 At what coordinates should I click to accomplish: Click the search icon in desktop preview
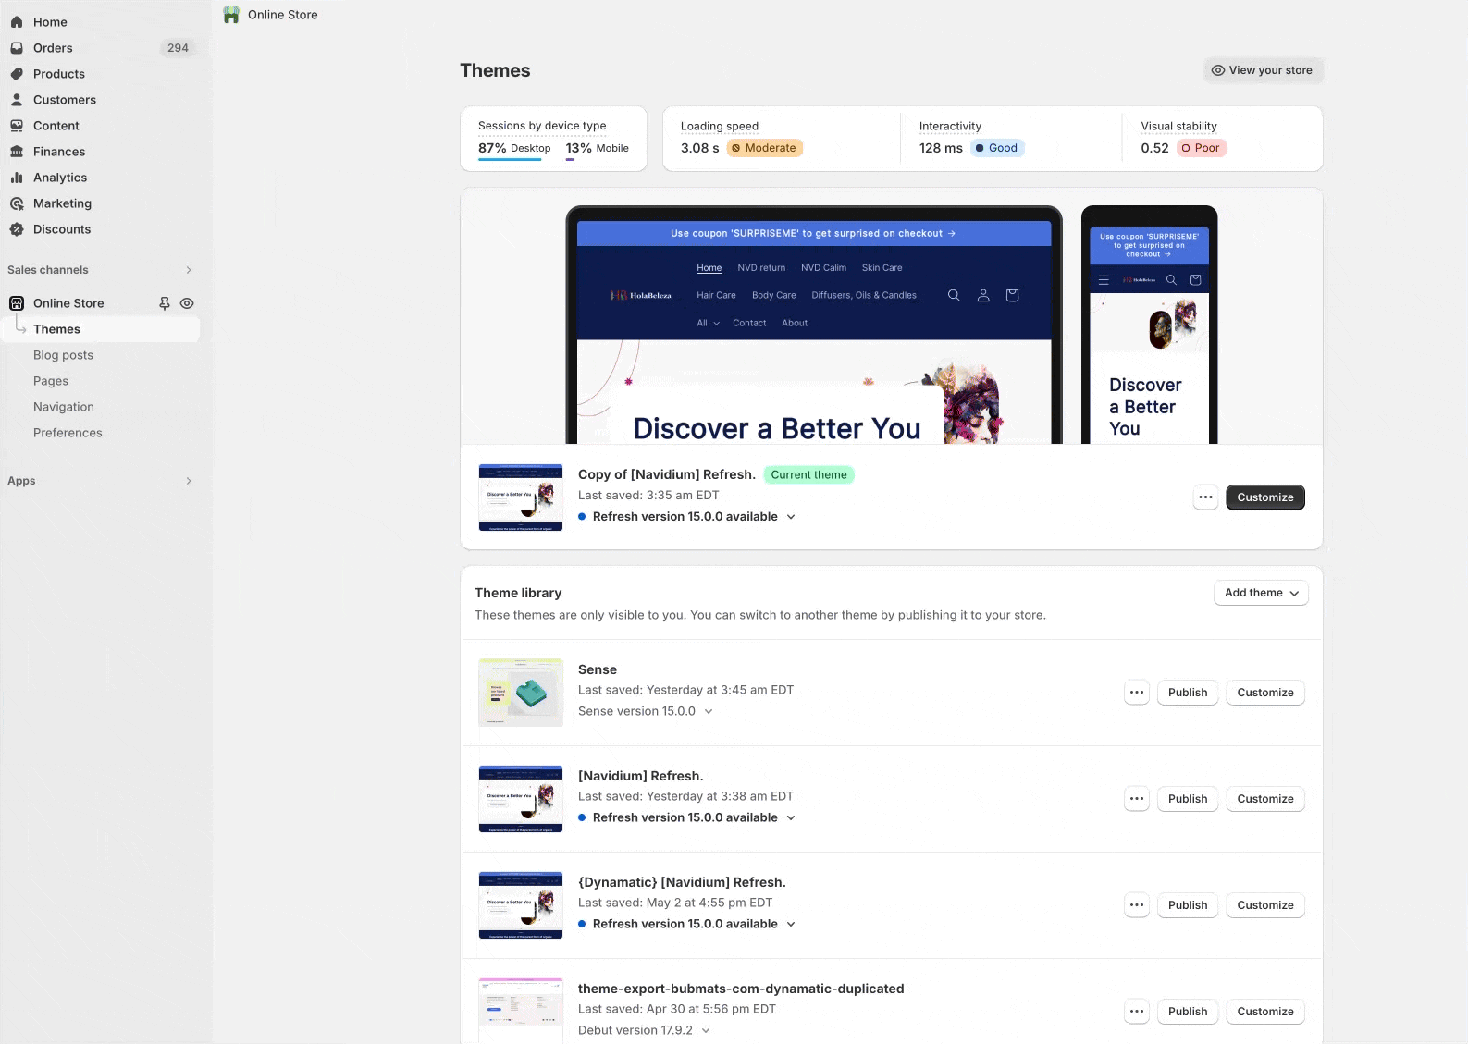[x=954, y=295]
